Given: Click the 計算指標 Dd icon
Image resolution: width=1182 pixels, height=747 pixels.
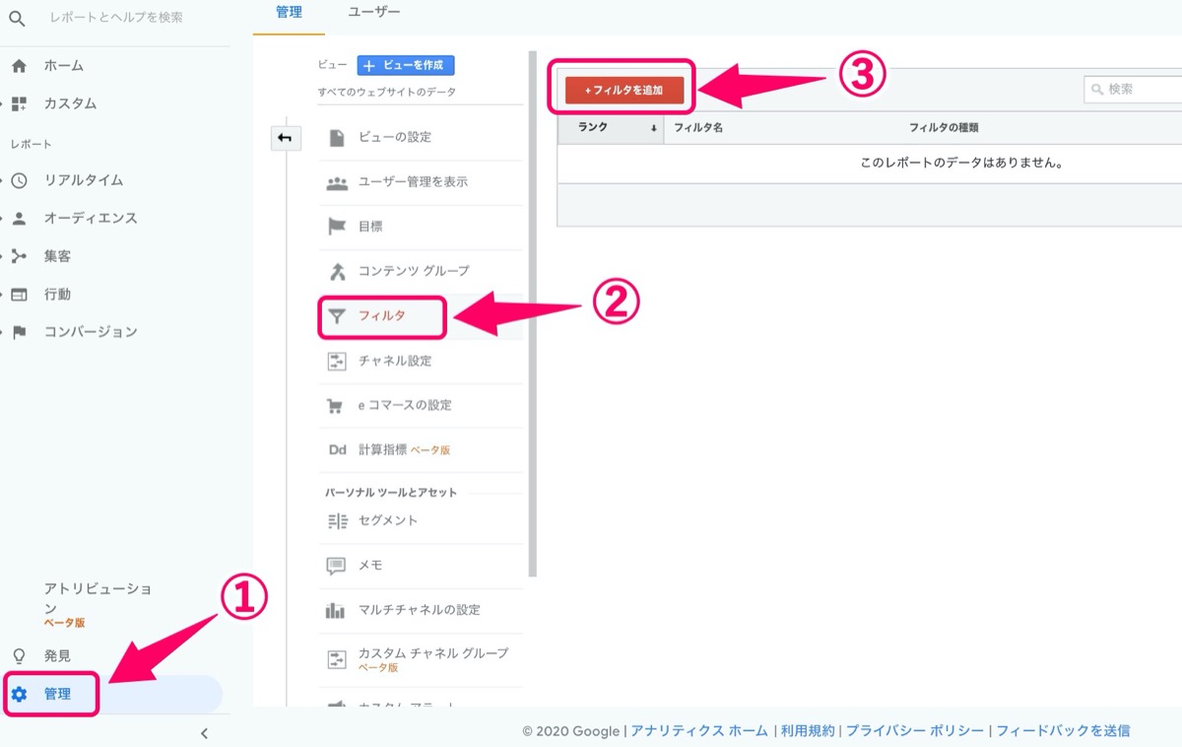Looking at the screenshot, I should tap(337, 450).
